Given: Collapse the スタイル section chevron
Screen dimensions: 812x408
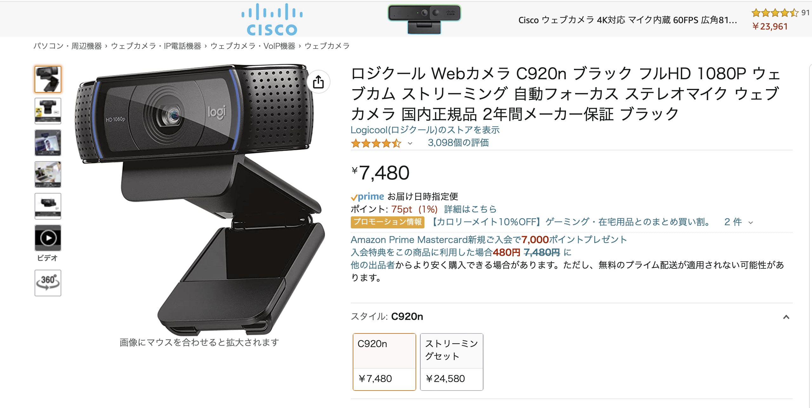Looking at the screenshot, I should (786, 317).
